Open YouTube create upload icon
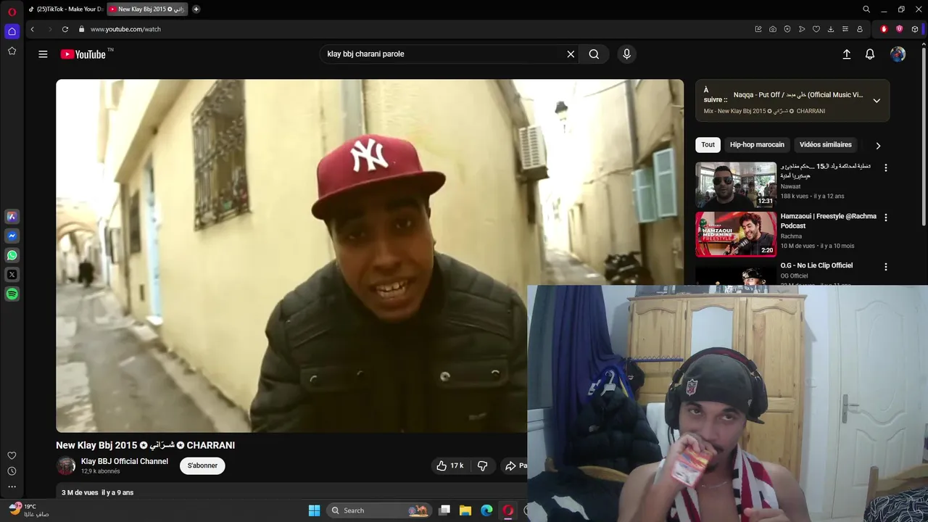Screen dimensions: 928x522 (x=846, y=54)
